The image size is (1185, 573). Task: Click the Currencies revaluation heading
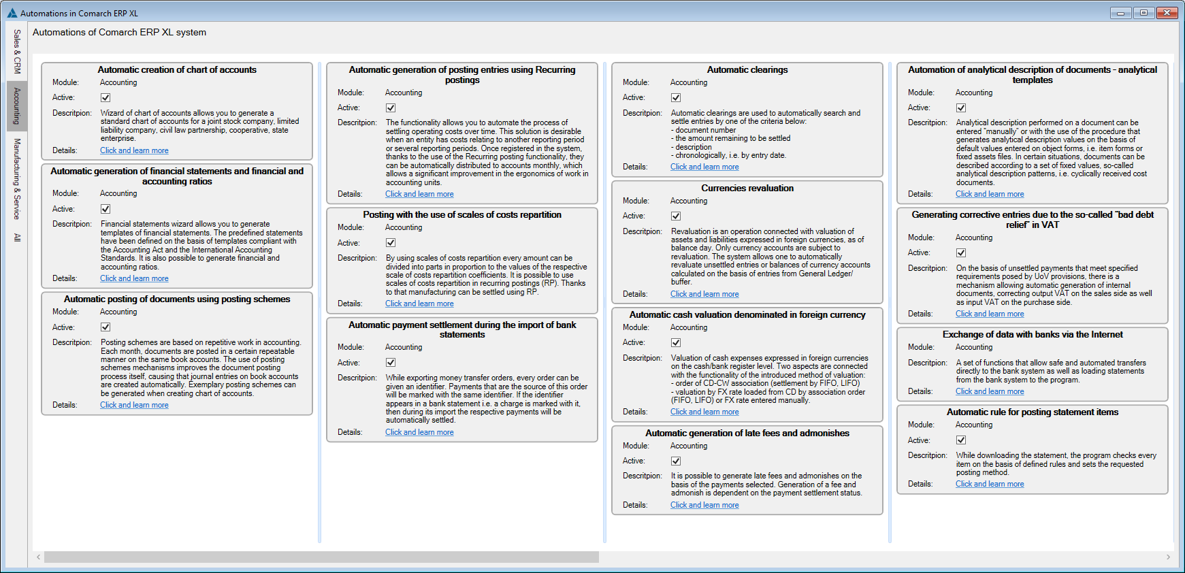747,188
